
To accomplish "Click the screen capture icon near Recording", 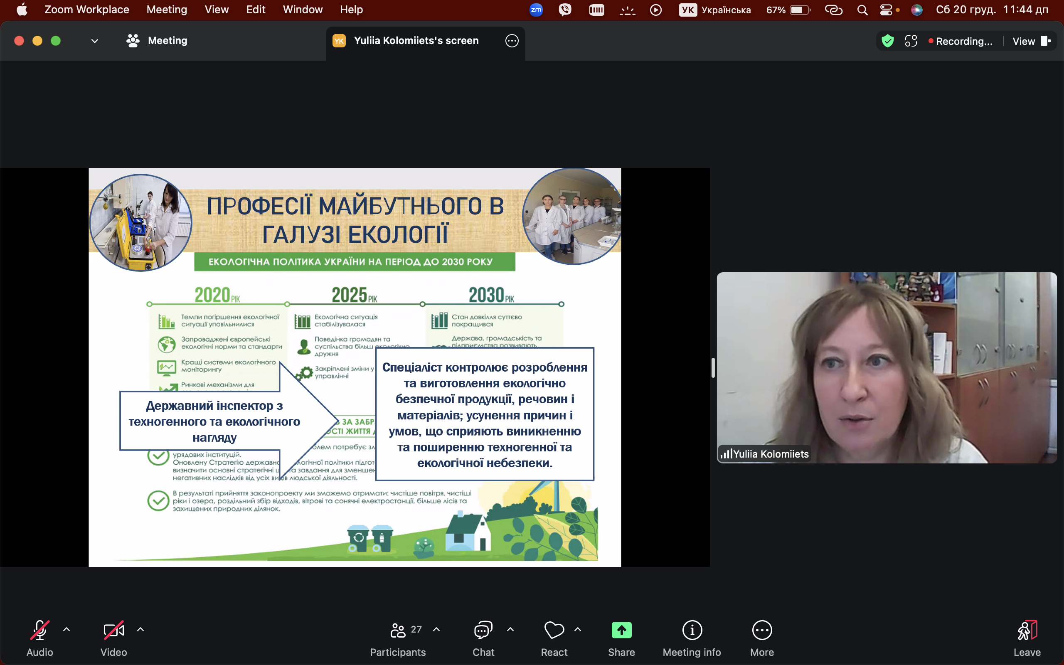I will [x=911, y=41].
